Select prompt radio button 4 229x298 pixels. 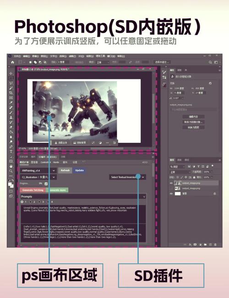[x=48, y=202]
